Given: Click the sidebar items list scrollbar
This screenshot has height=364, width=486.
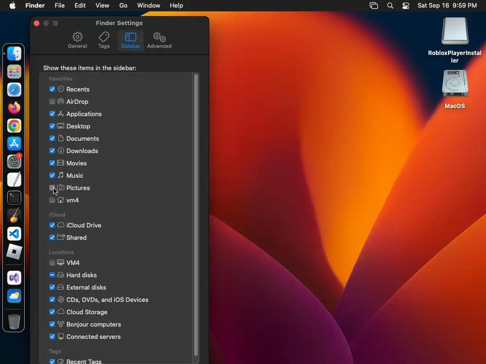Looking at the screenshot, I should click(196, 215).
